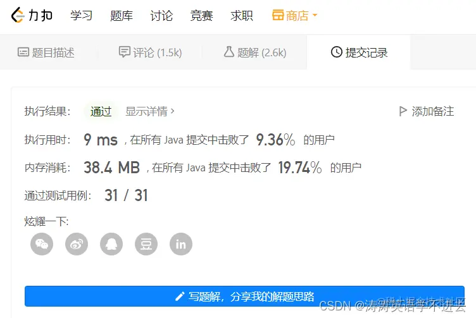The width and height of the screenshot is (476, 318).
Task: Share result via Weibo icon
Action: 77,244
